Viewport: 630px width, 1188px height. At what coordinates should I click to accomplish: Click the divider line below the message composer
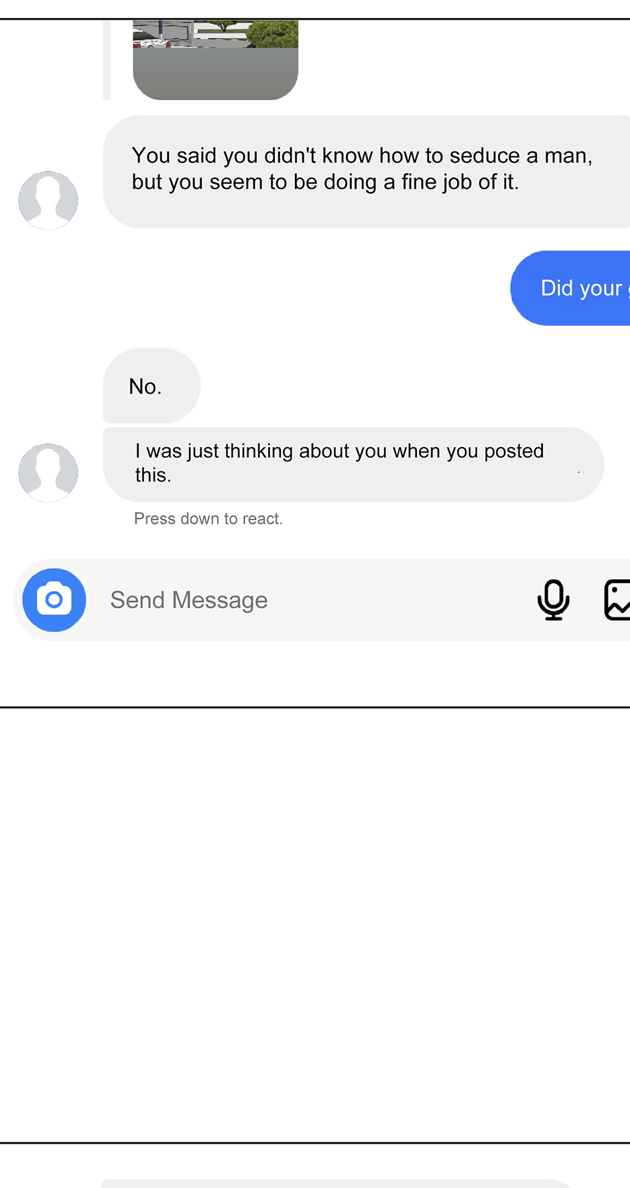pyautogui.click(x=315, y=707)
